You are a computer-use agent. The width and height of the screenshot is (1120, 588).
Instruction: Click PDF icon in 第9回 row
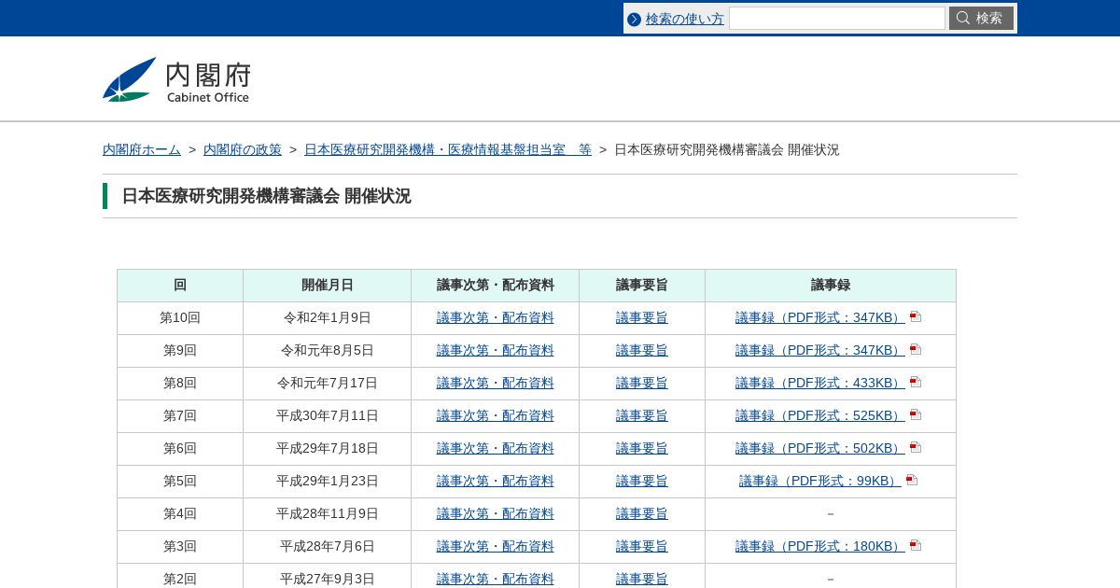916,350
